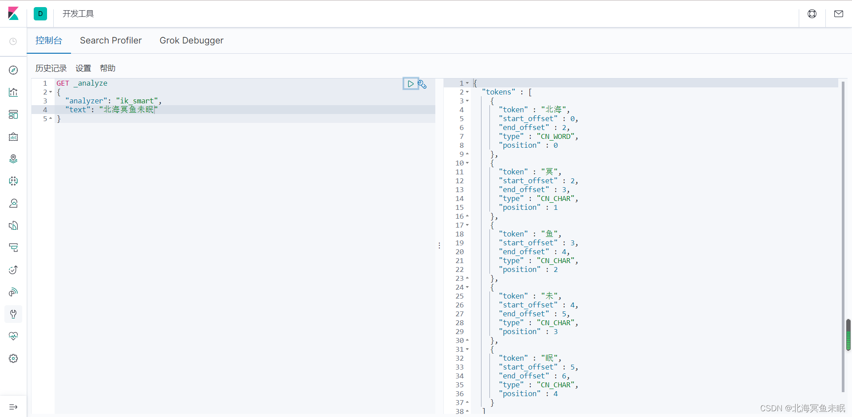Switch to 控制台 tab
Image resolution: width=852 pixels, height=417 pixels.
tap(49, 40)
